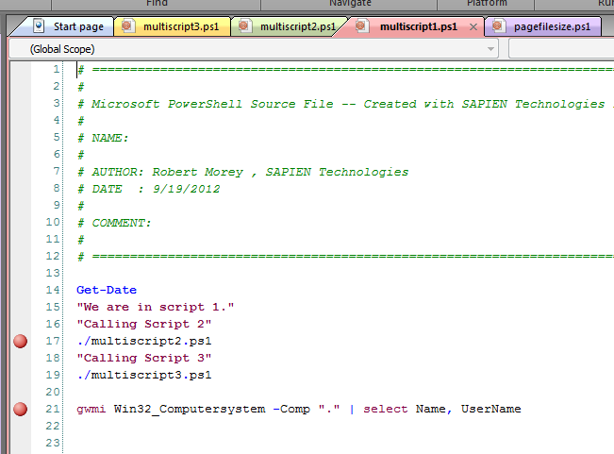This screenshot has height=454, width=614.
Task: Click gwmi on line 21
Action: click(91, 409)
